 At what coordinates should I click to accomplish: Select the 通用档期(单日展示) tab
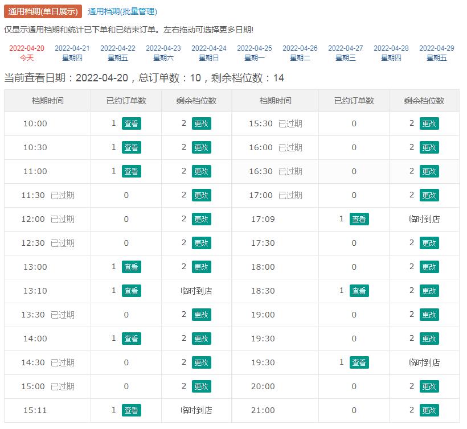pos(43,11)
